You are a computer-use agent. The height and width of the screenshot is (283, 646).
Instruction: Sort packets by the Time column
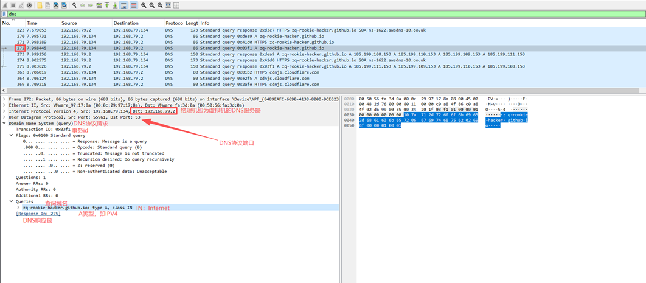(x=32, y=23)
